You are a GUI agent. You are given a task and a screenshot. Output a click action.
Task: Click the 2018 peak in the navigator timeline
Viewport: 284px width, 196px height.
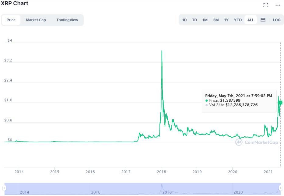coord(162,186)
